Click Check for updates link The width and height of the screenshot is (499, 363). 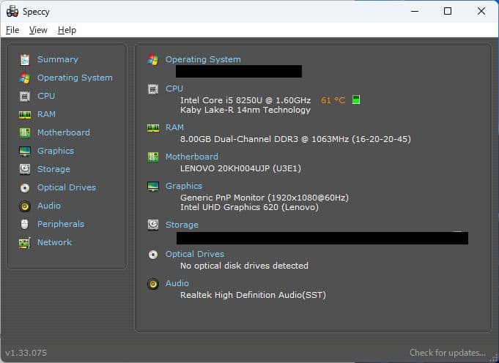tap(448, 353)
